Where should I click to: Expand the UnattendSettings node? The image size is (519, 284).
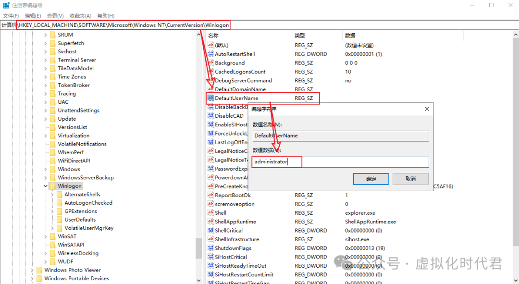tap(45, 111)
